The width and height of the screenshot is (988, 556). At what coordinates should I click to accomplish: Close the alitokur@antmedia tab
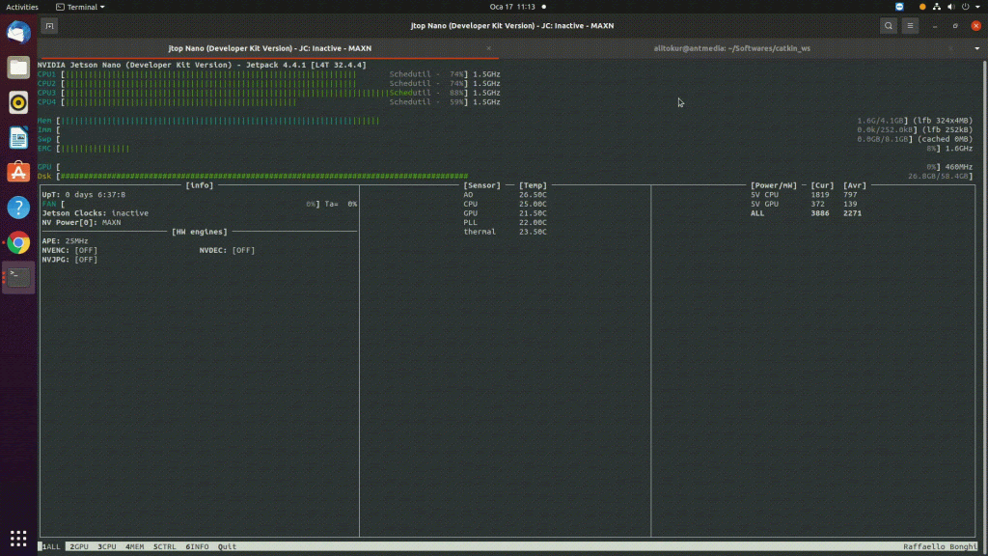tap(950, 48)
